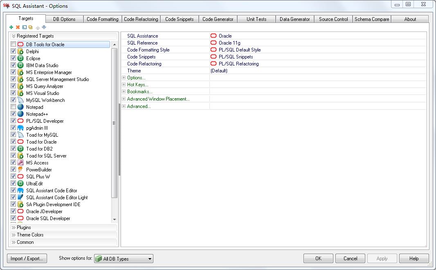Rename the selected target entry
This screenshot has height=270, width=436.
click(x=25, y=27)
